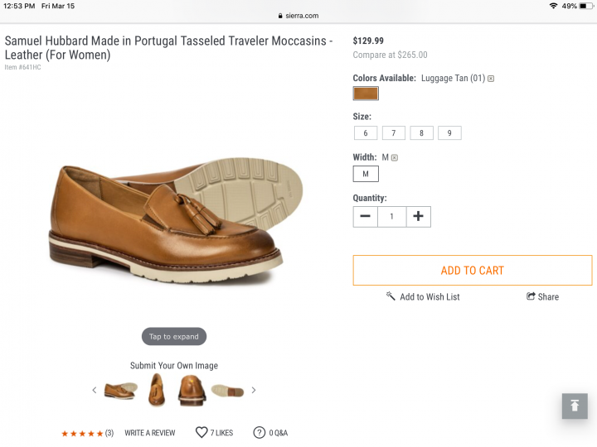View sole side thumbnail
The height and width of the screenshot is (447, 597).
(x=227, y=391)
